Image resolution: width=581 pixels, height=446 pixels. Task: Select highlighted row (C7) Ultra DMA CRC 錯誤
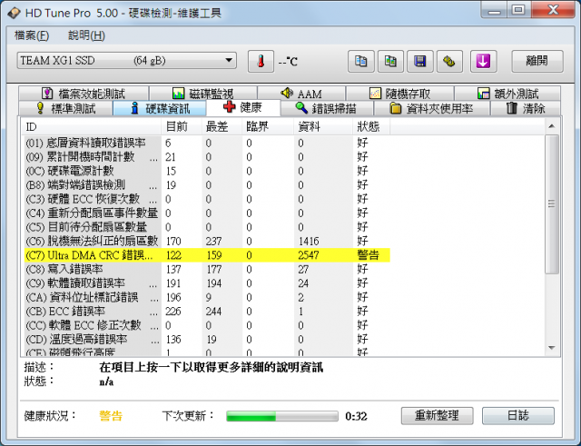click(207, 255)
